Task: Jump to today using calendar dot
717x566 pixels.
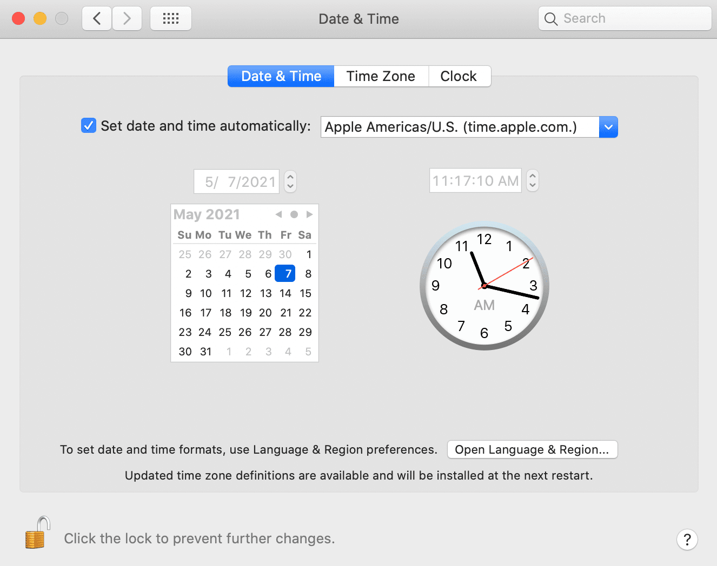Action: 294,214
